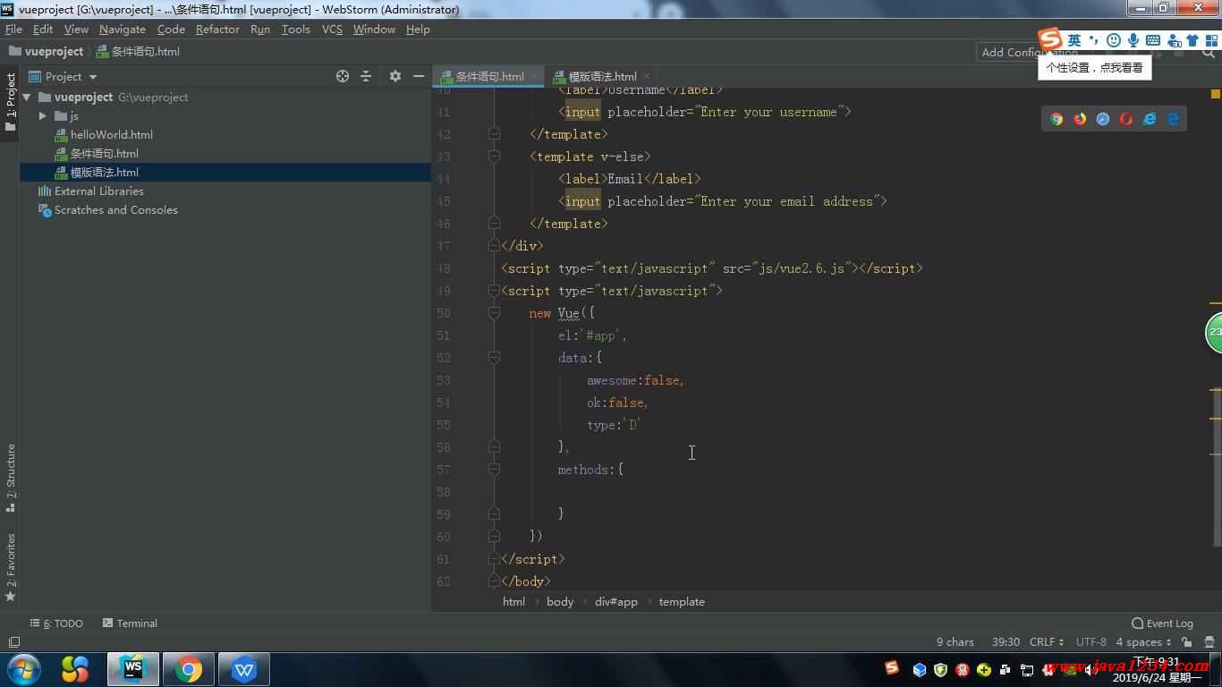Open in Internet Explorer icon in editor
The height and width of the screenshot is (687, 1222).
click(x=1150, y=119)
